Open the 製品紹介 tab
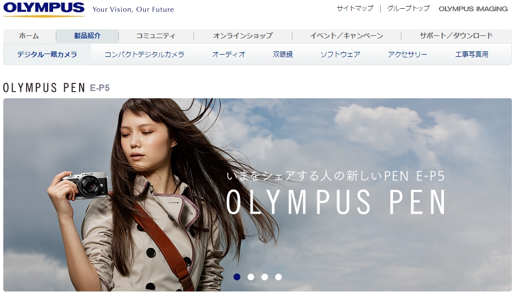 click(x=87, y=36)
